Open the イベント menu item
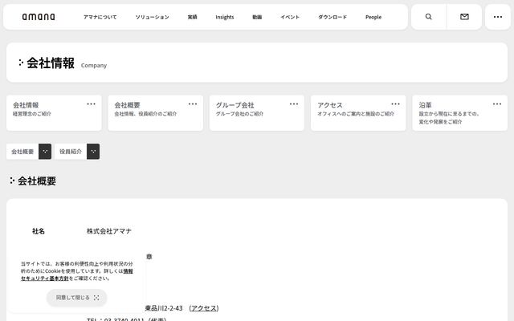The height and width of the screenshot is (321, 514). coord(290,17)
